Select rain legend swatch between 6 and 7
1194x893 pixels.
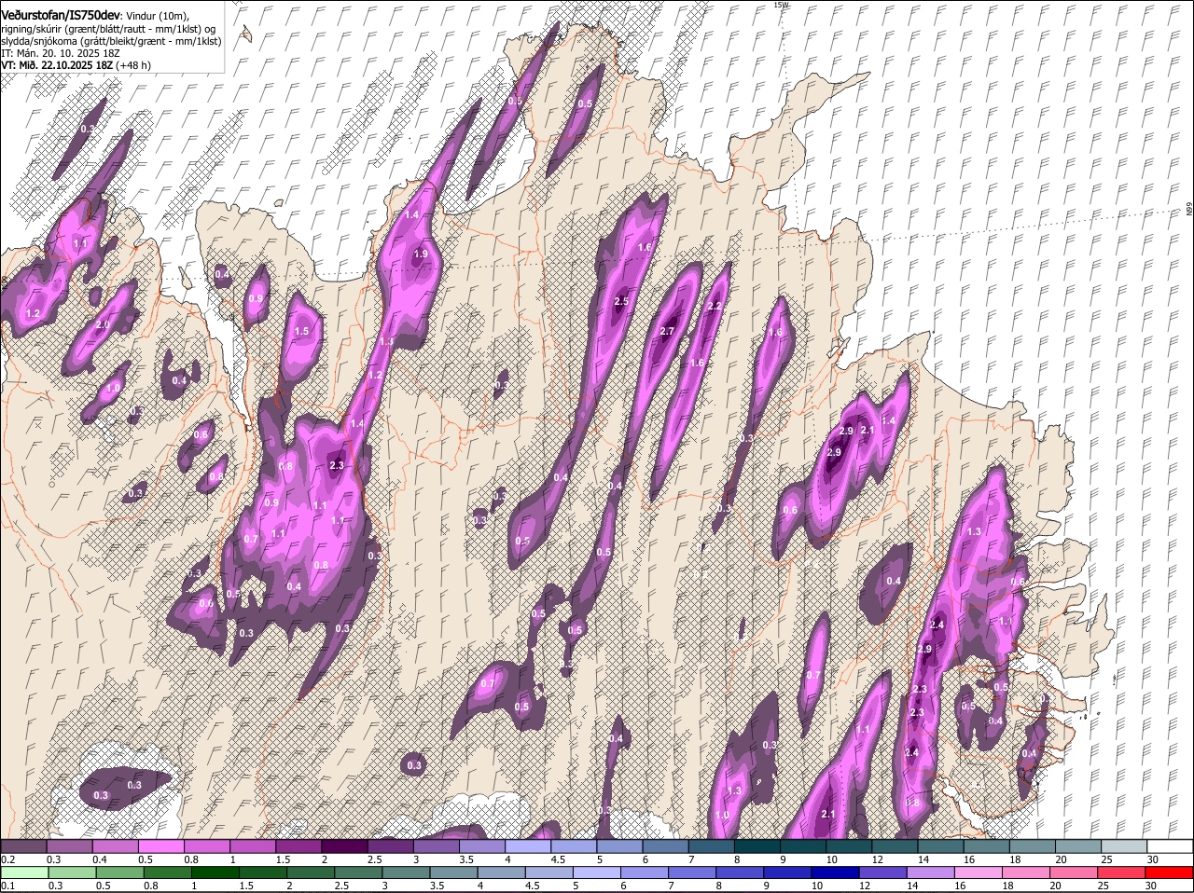tap(645, 873)
